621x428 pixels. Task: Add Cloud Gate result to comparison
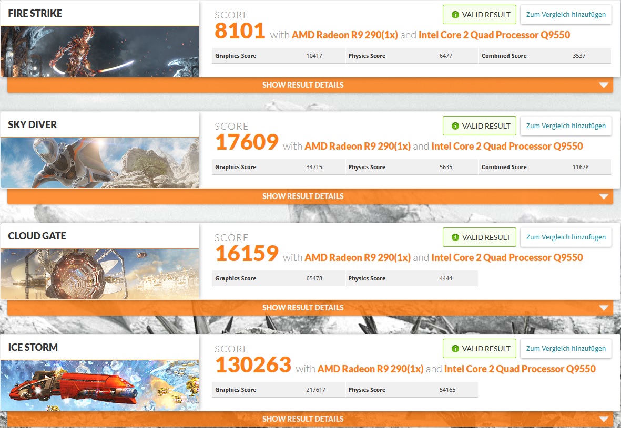point(566,237)
